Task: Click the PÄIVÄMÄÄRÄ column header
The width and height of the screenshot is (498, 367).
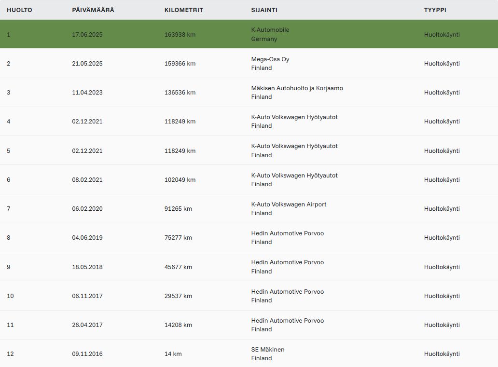Action: (x=93, y=10)
